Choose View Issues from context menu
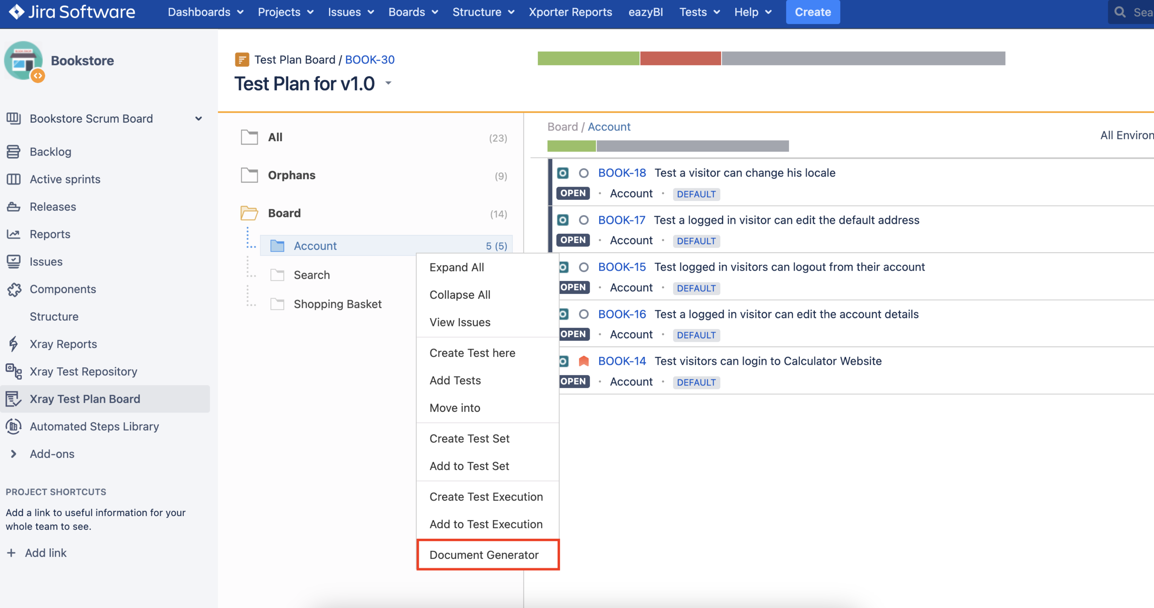This screenshot has height=608, width=1154. tap(487, 322)
